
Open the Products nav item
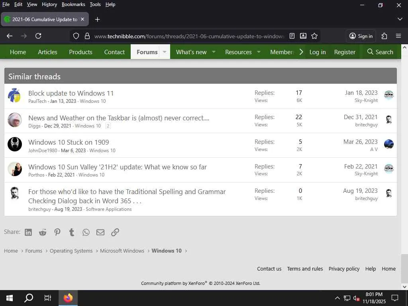80,52
